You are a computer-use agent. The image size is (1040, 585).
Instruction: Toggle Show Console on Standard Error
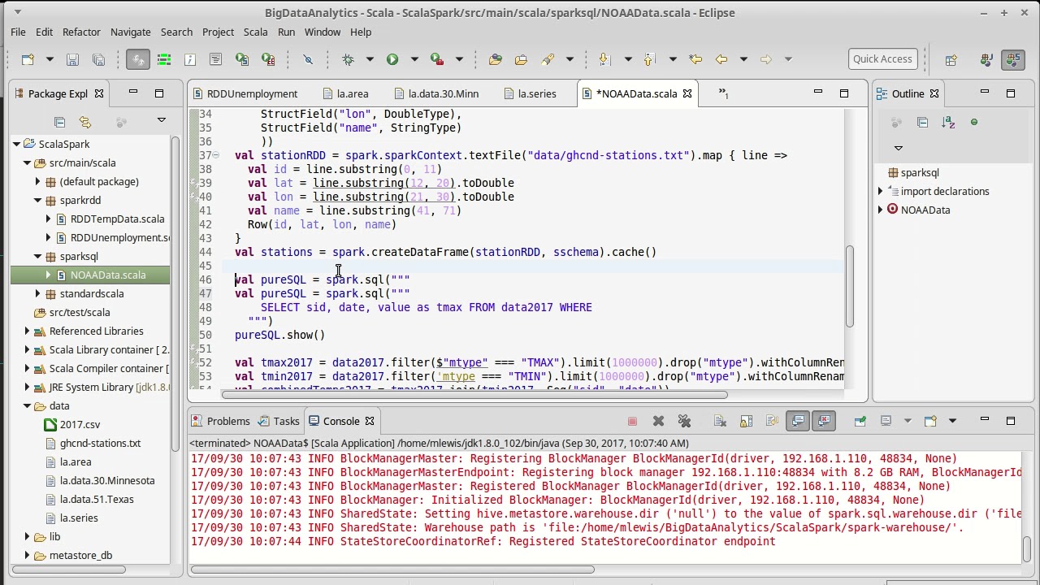click(x=824, y=421)
